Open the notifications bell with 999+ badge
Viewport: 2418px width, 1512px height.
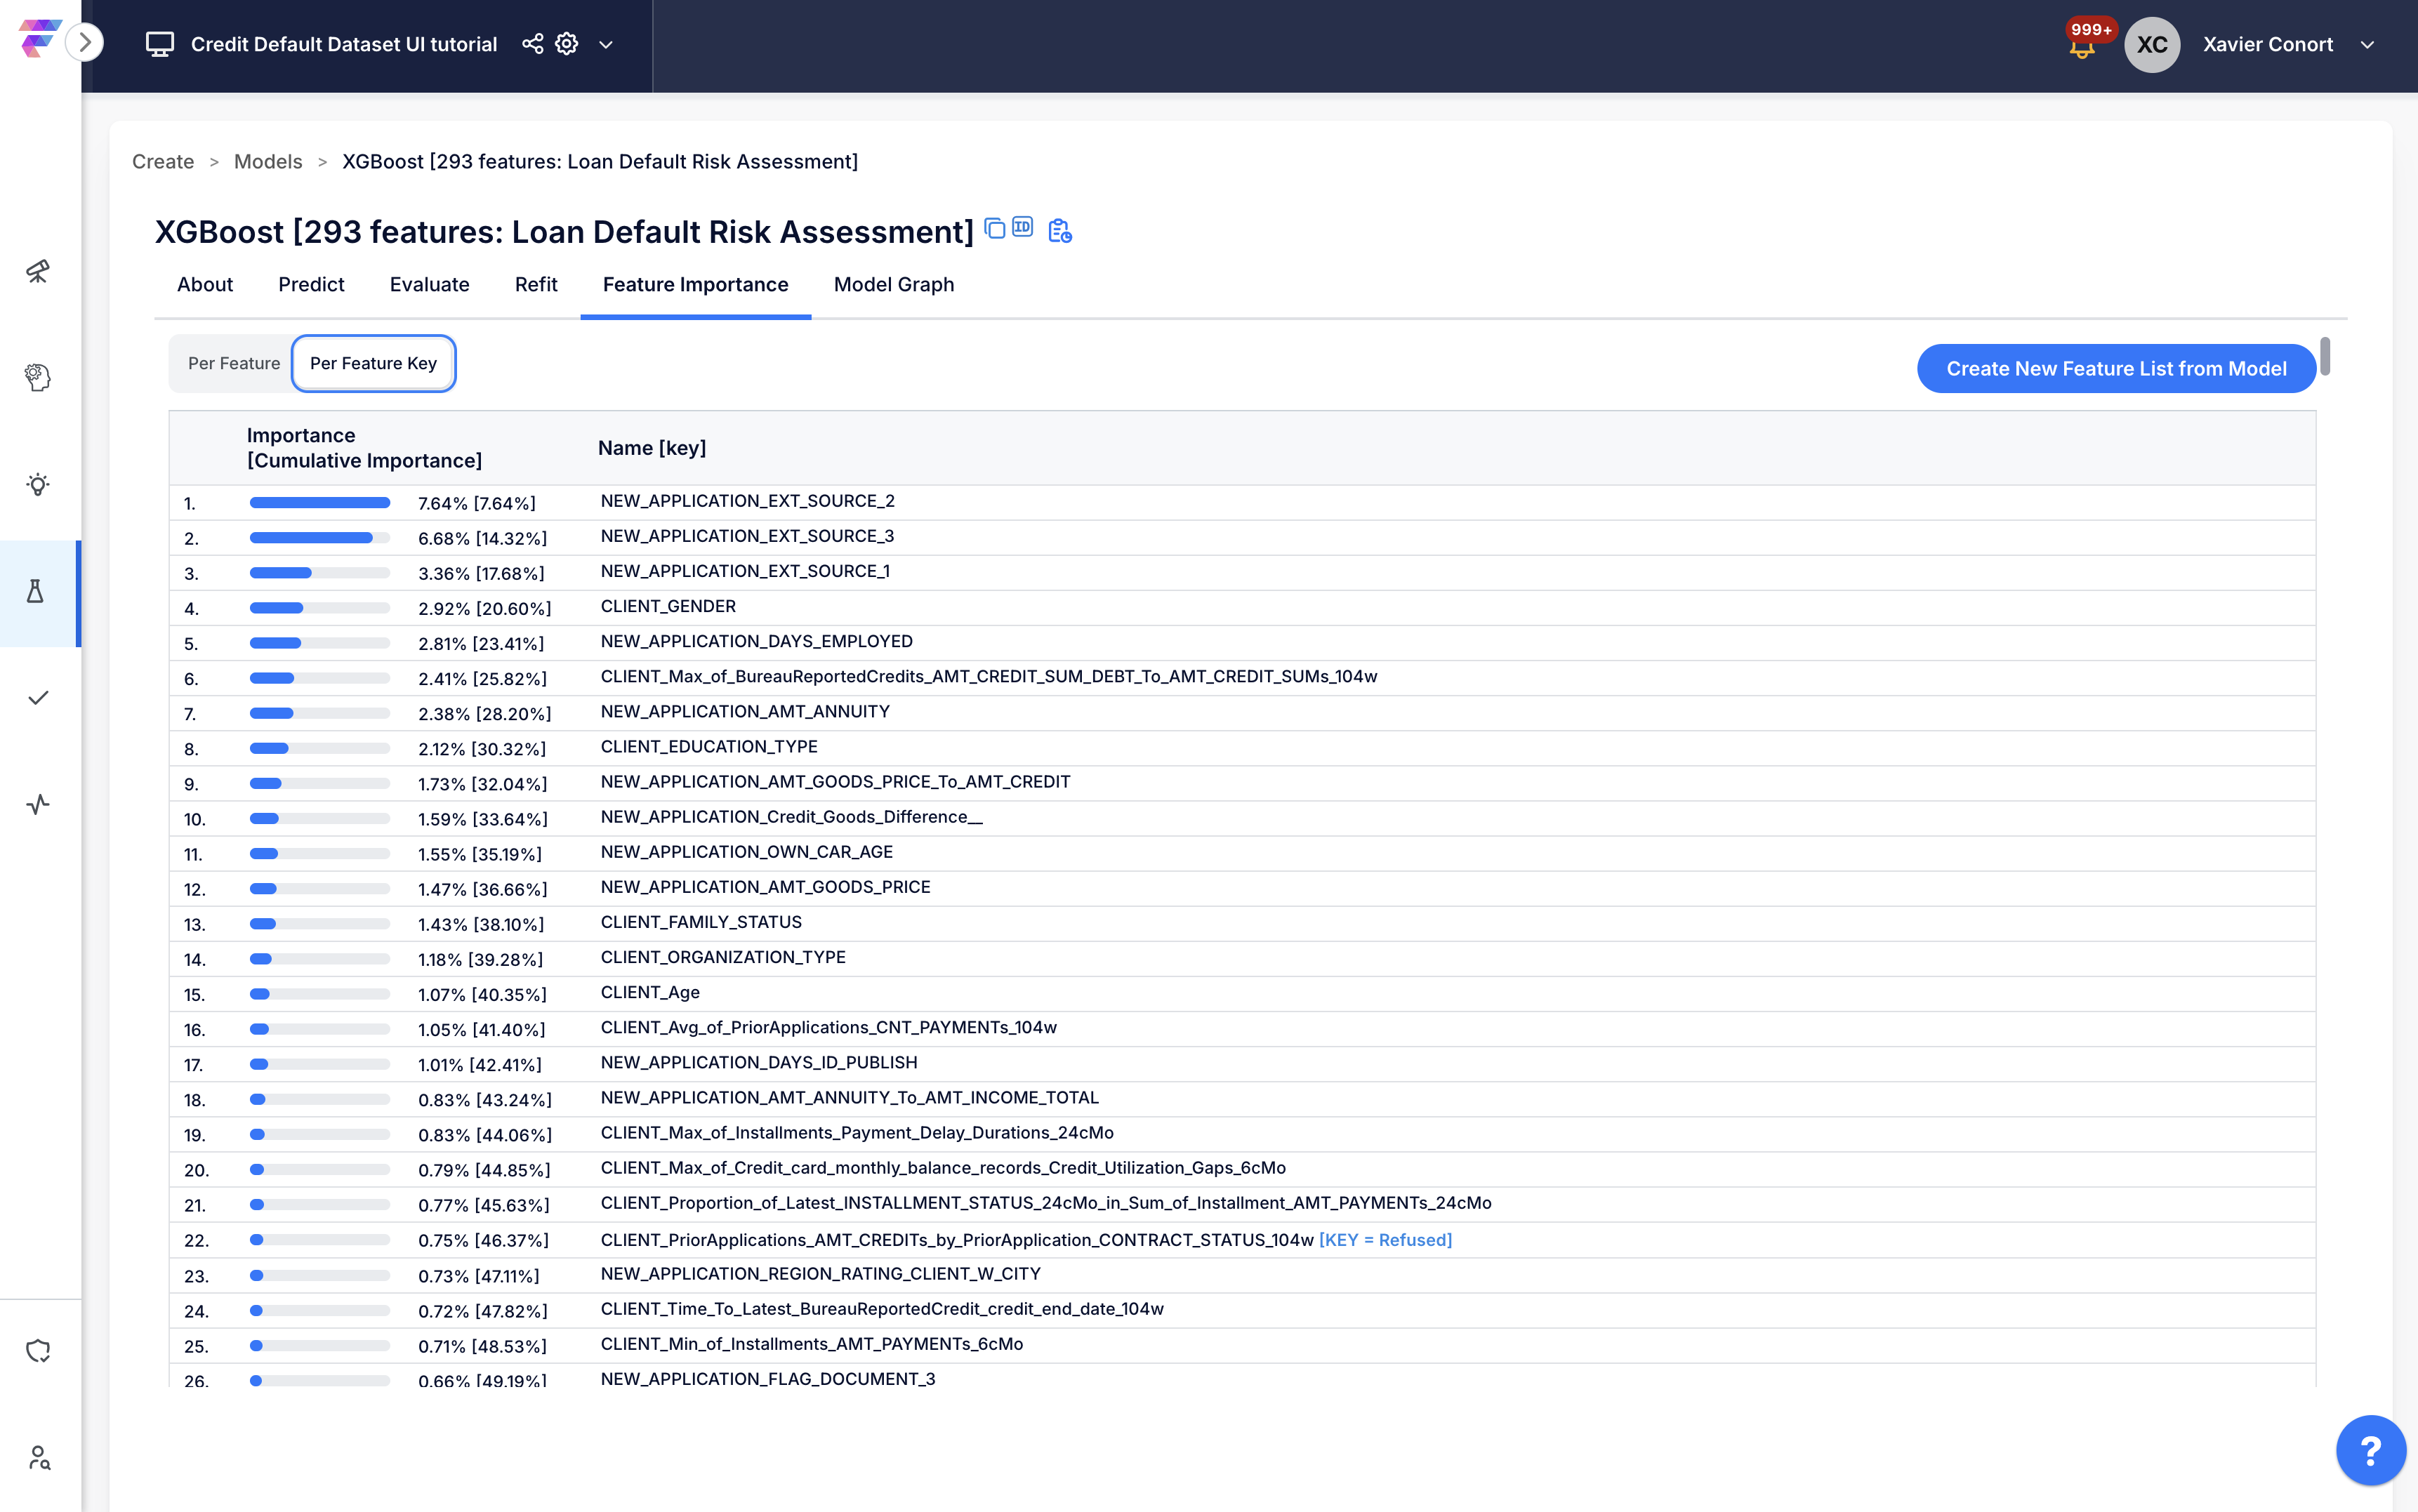pyautogui.click(x=2082, y=47)
